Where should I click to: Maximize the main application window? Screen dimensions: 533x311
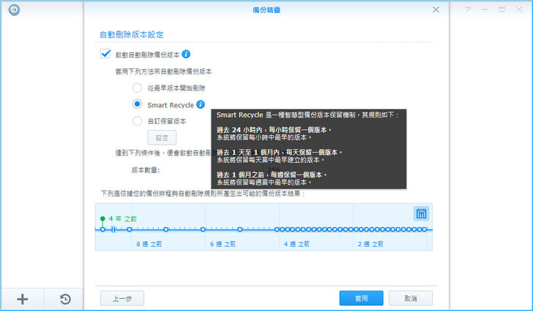click(x=503, y=9)
